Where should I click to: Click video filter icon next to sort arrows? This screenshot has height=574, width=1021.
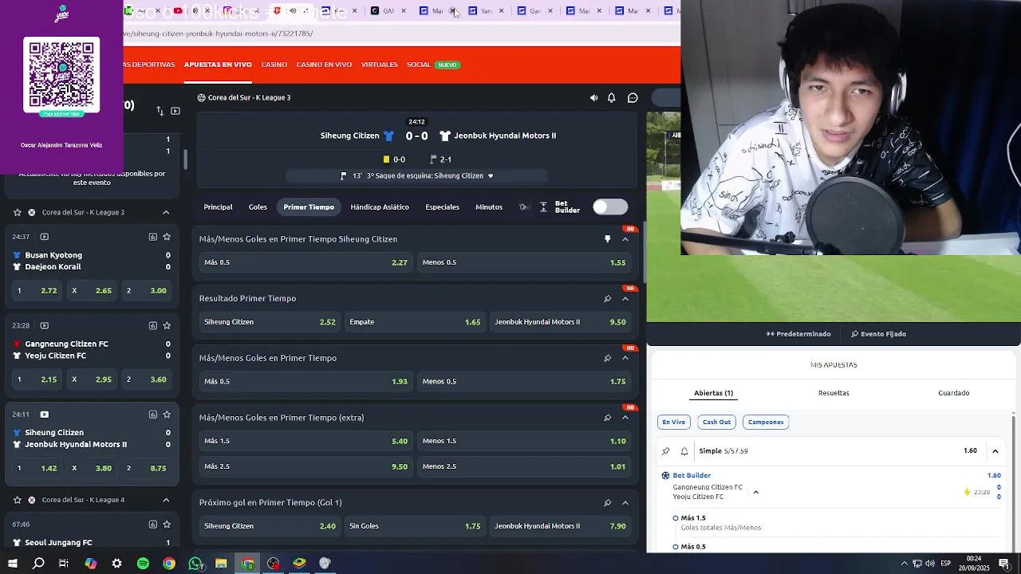175,111
